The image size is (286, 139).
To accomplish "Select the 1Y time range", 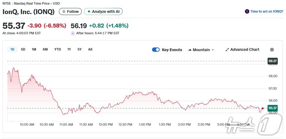I will pyautogui.click(x=69, y=49).
